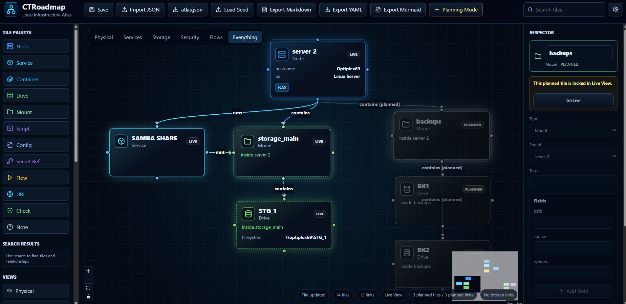Viewport: 626px width, 304px height.
Task: Click the Script icon in tile palette
Action: (10, 129)
